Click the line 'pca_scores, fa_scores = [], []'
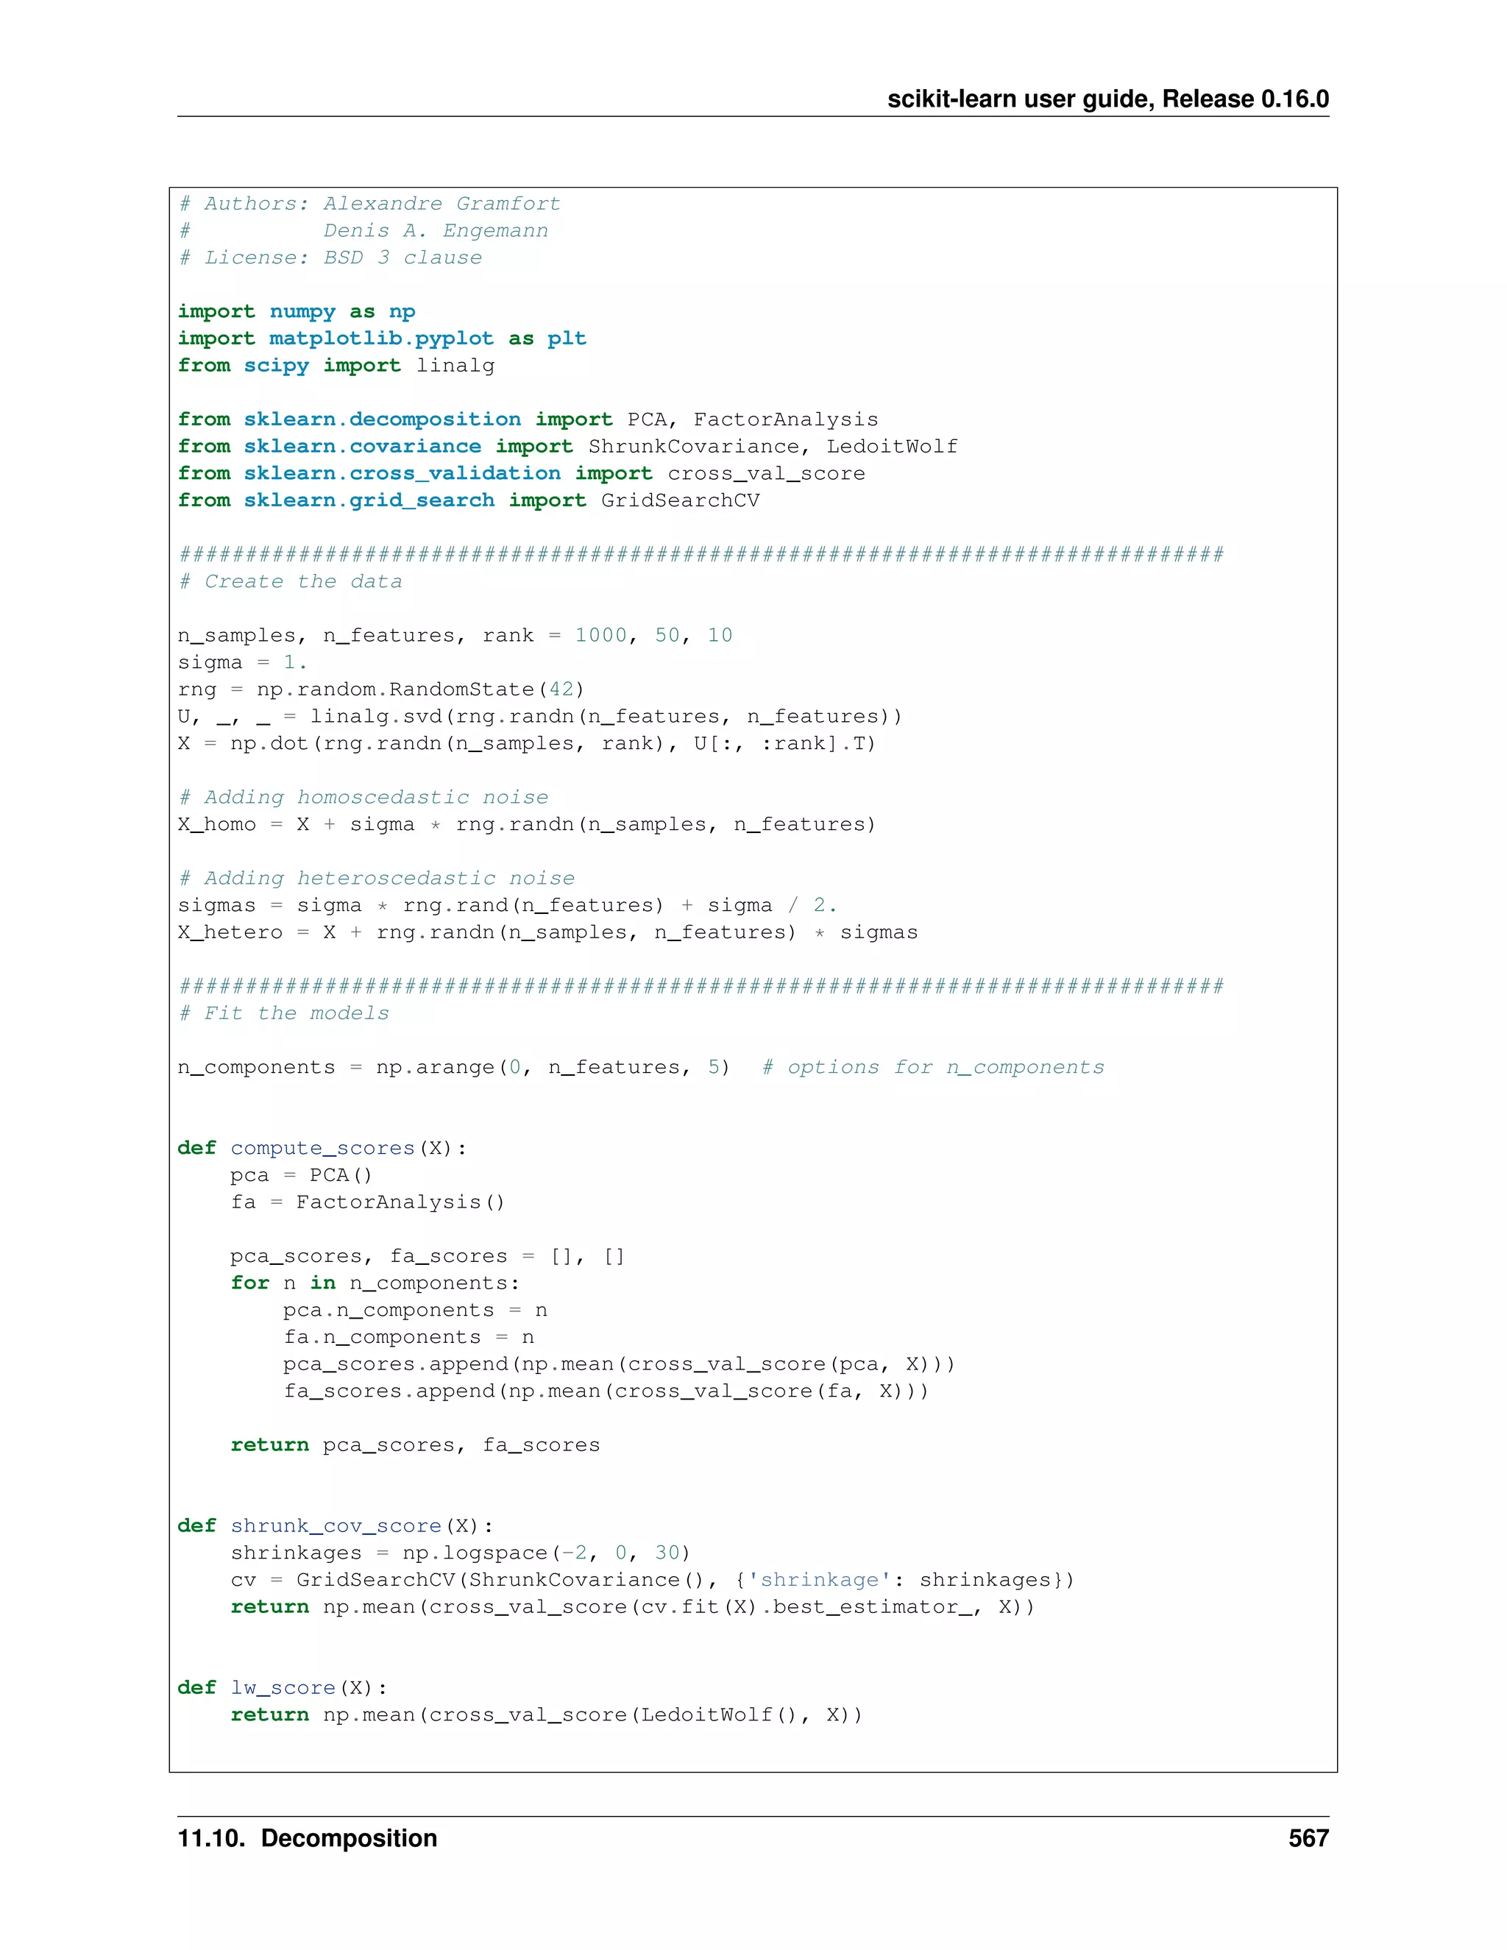 coord(428,1256)
